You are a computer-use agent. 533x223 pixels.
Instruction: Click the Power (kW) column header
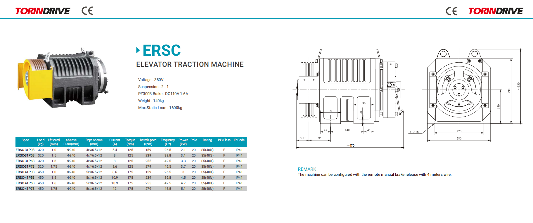pos(183,142)
